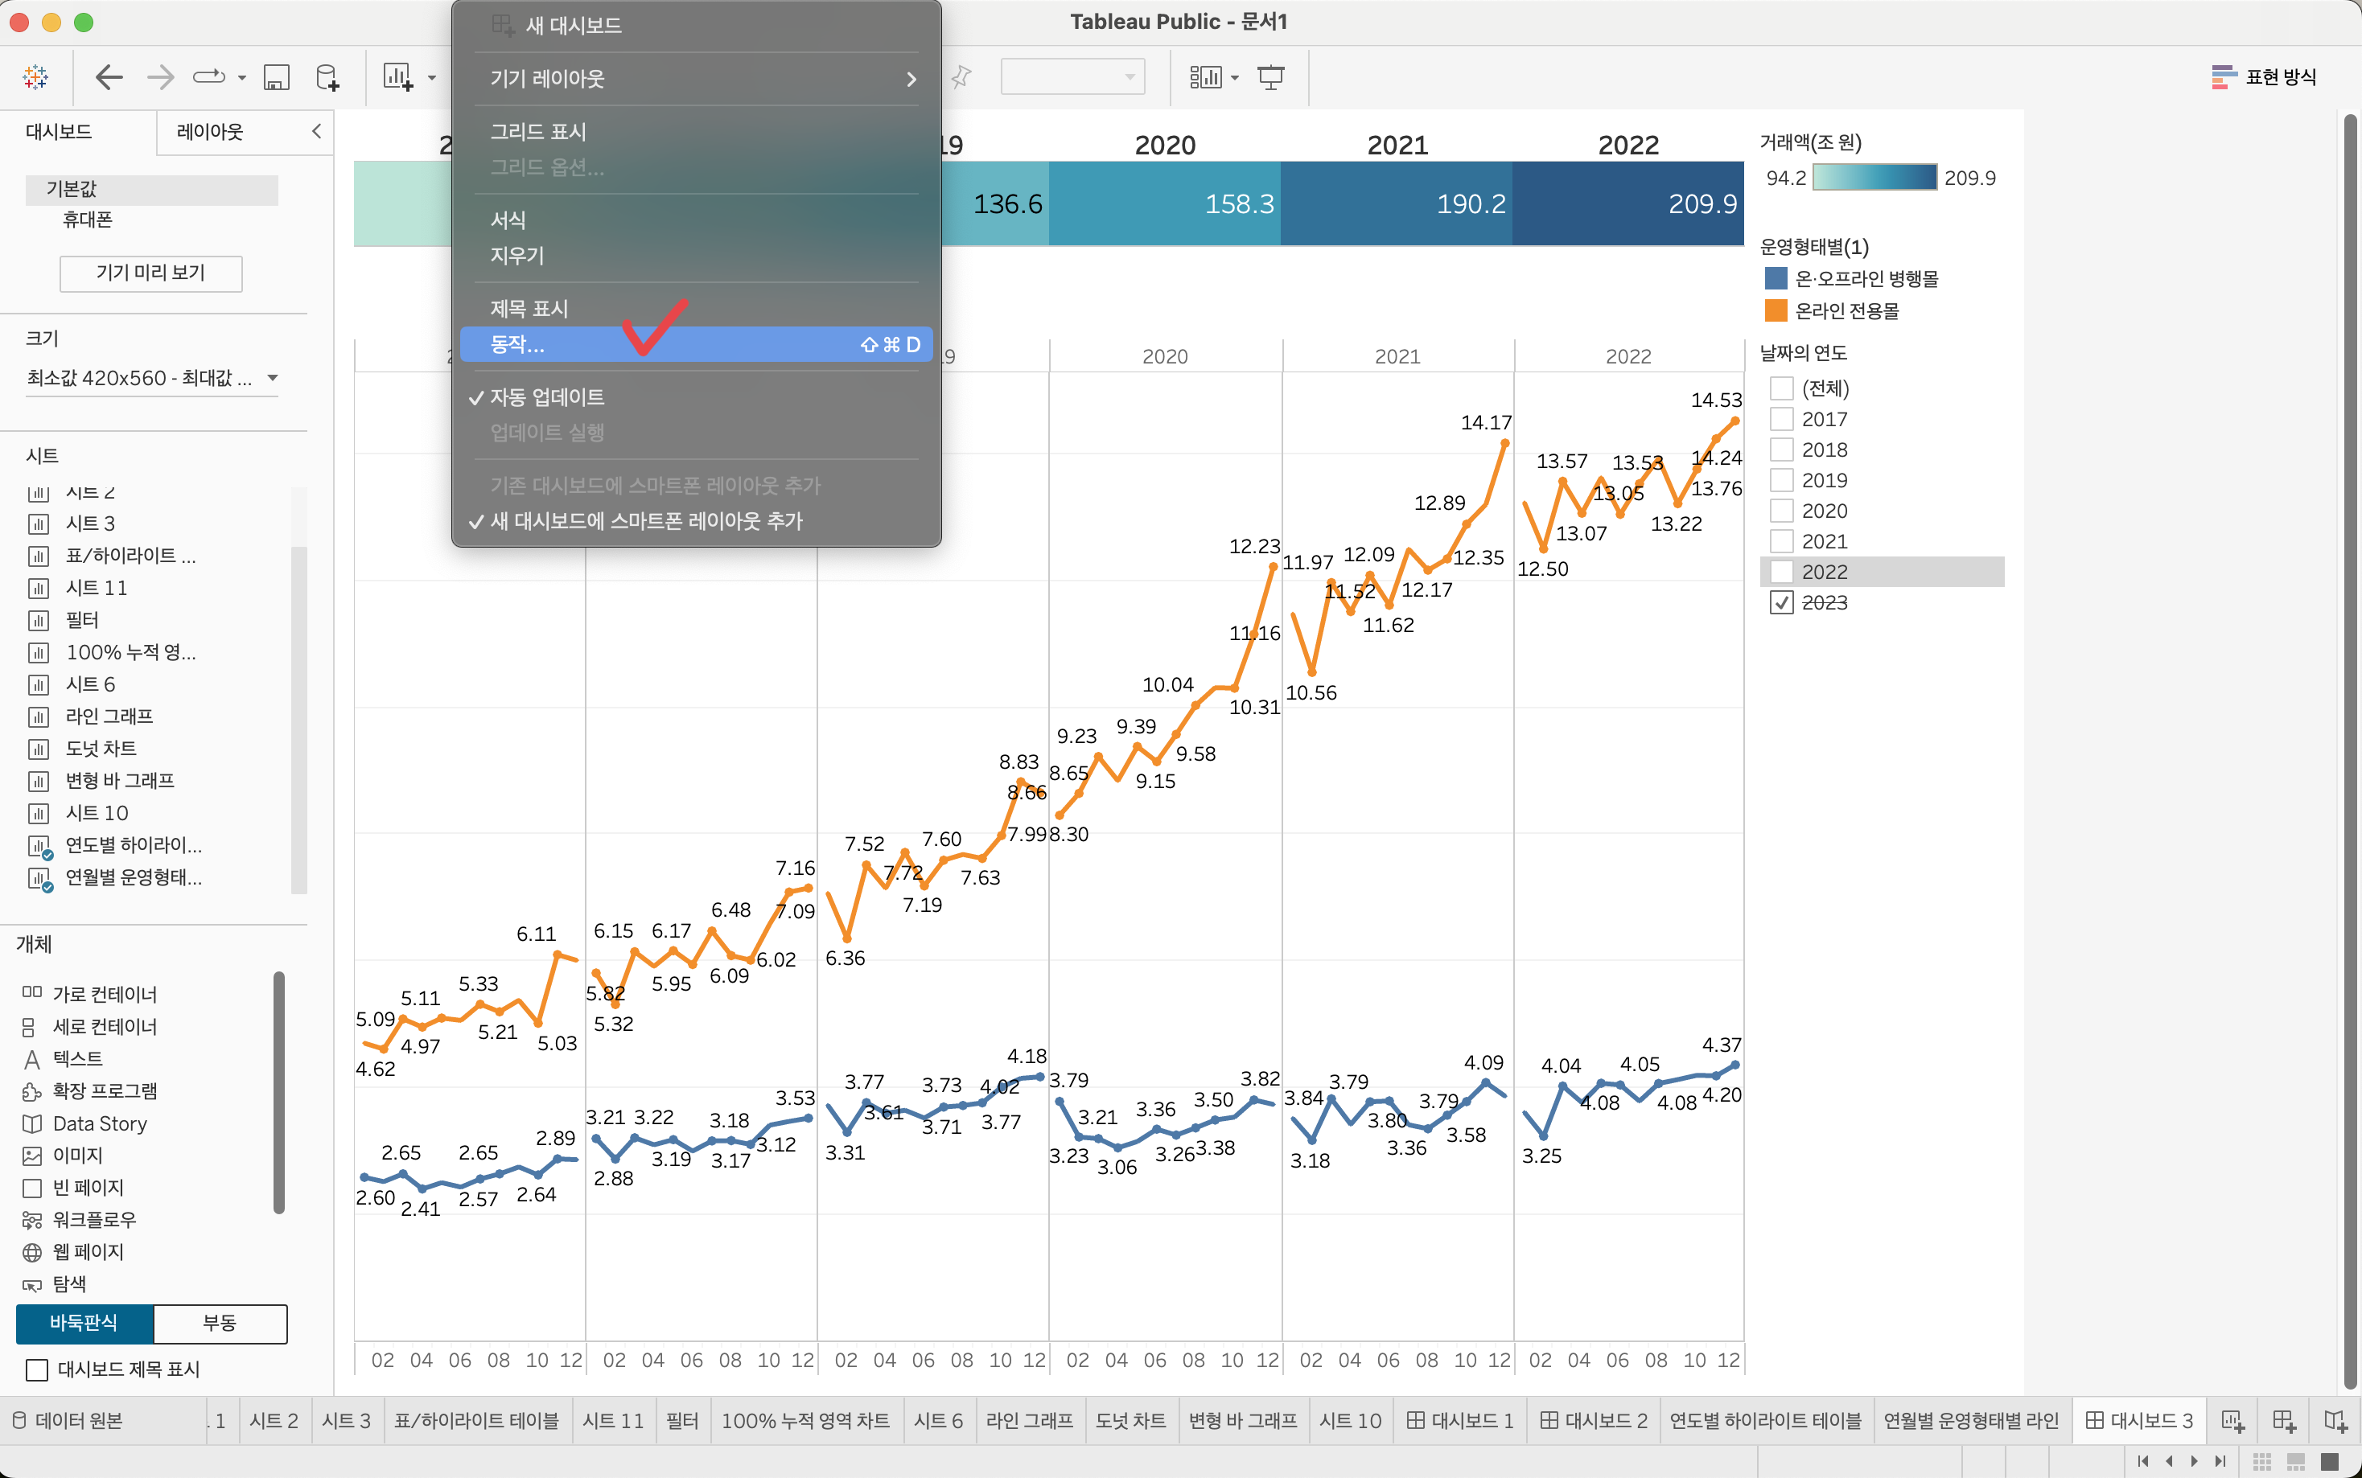Click the back arrow undo icon
The height and width of the screenshot is (1478, 2362).
109,76
